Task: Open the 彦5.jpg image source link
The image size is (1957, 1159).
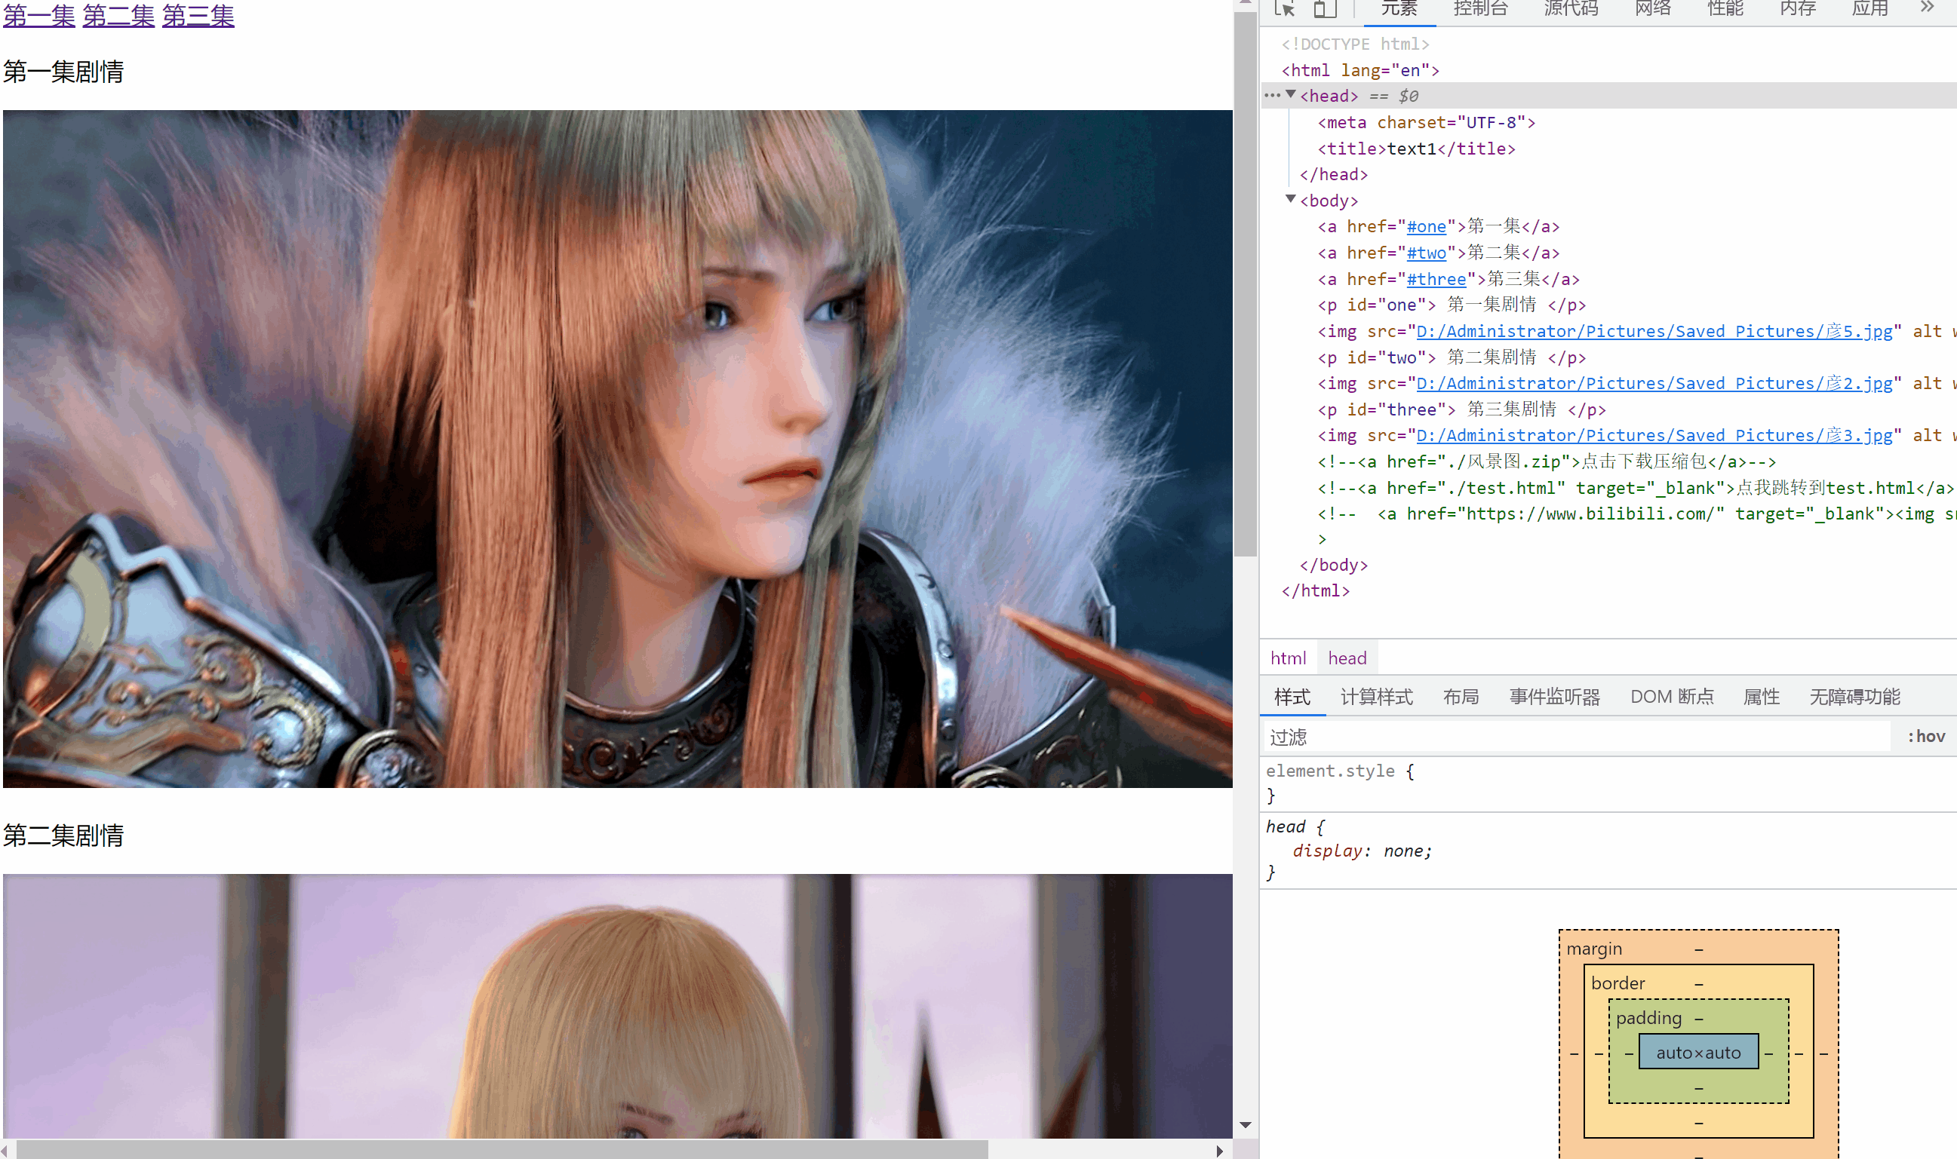Action: [1654, 331]
